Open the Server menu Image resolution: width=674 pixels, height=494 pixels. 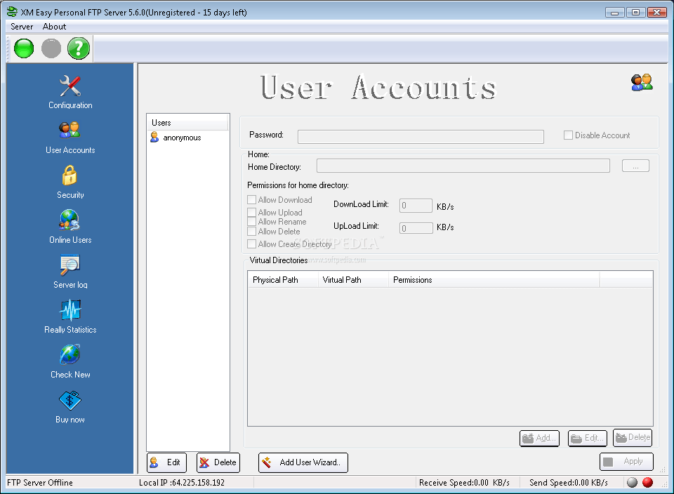point(22,27)
